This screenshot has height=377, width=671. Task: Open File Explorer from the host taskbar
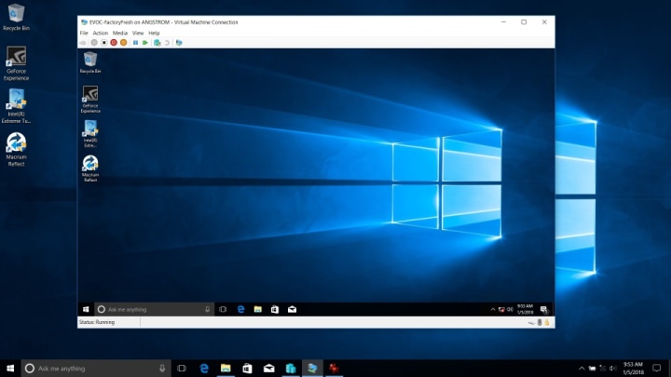226,368
